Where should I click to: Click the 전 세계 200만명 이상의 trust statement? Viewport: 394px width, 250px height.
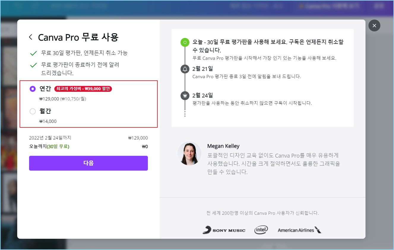click(x=262, y=213)
